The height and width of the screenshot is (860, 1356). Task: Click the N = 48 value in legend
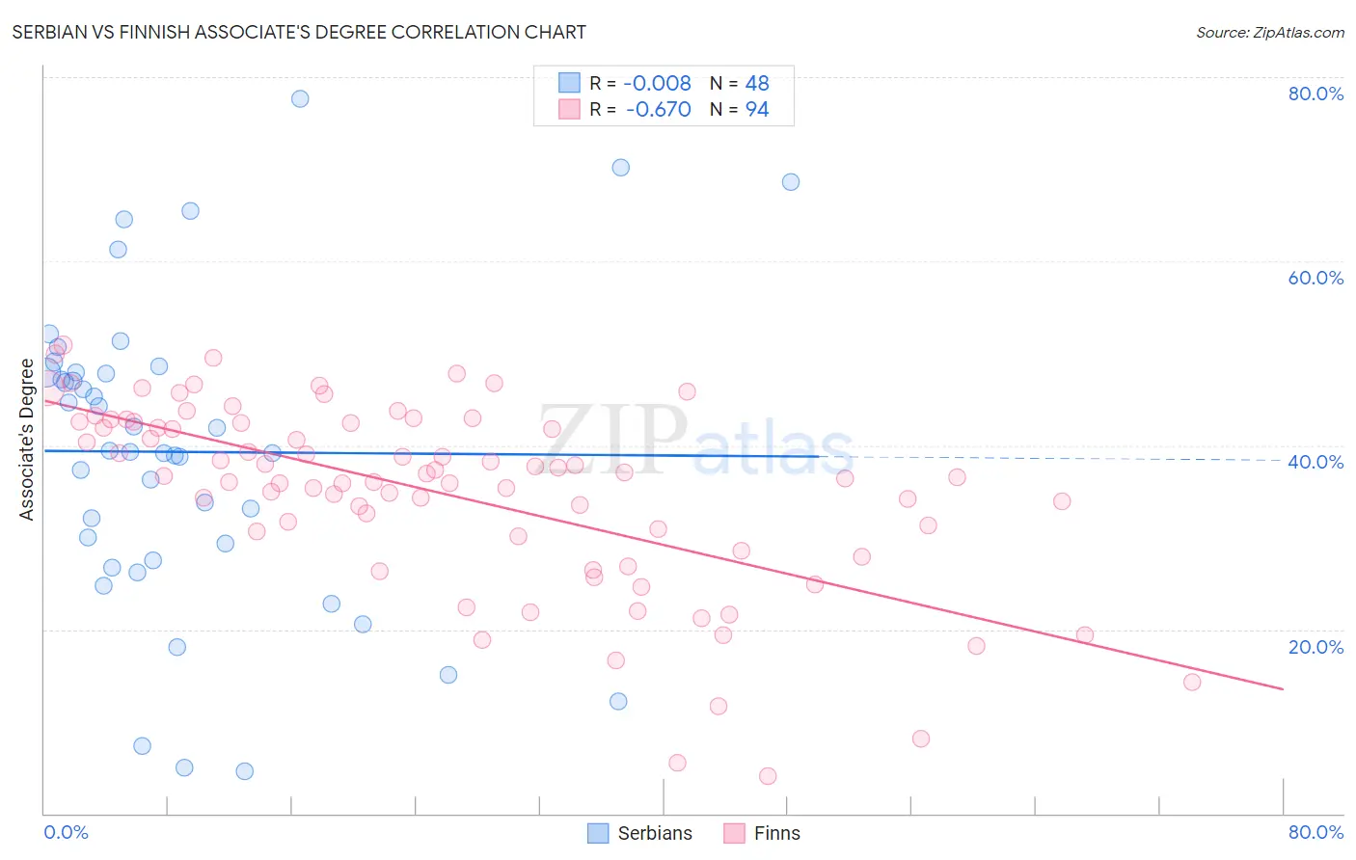[x=740, y=83]
